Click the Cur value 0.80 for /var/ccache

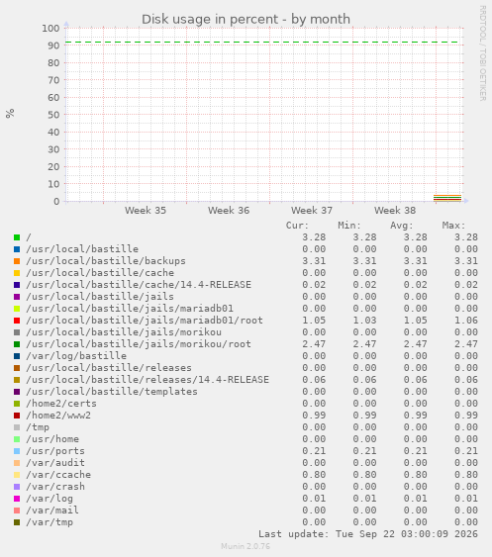coord(314,475)
